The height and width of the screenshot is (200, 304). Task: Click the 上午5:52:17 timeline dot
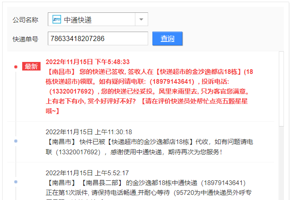click(x=16, y=182)
